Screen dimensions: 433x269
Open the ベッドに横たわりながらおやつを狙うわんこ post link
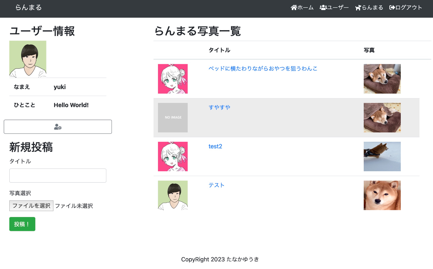(x=263, y=69)
